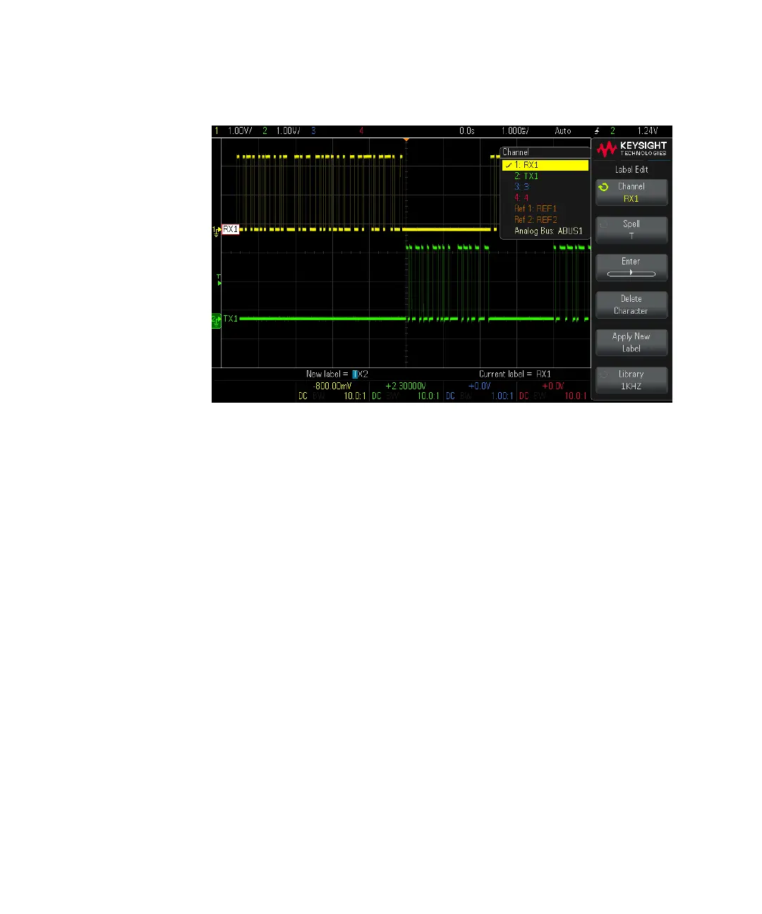The width and height of the screenshot is (762, 914).
Task: Apply the new label softkey
Action: click(631, 342)
